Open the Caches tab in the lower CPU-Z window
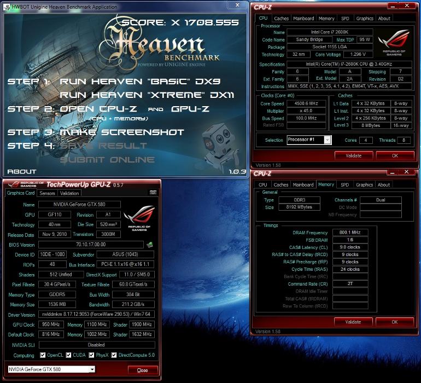 coord(280,184)
